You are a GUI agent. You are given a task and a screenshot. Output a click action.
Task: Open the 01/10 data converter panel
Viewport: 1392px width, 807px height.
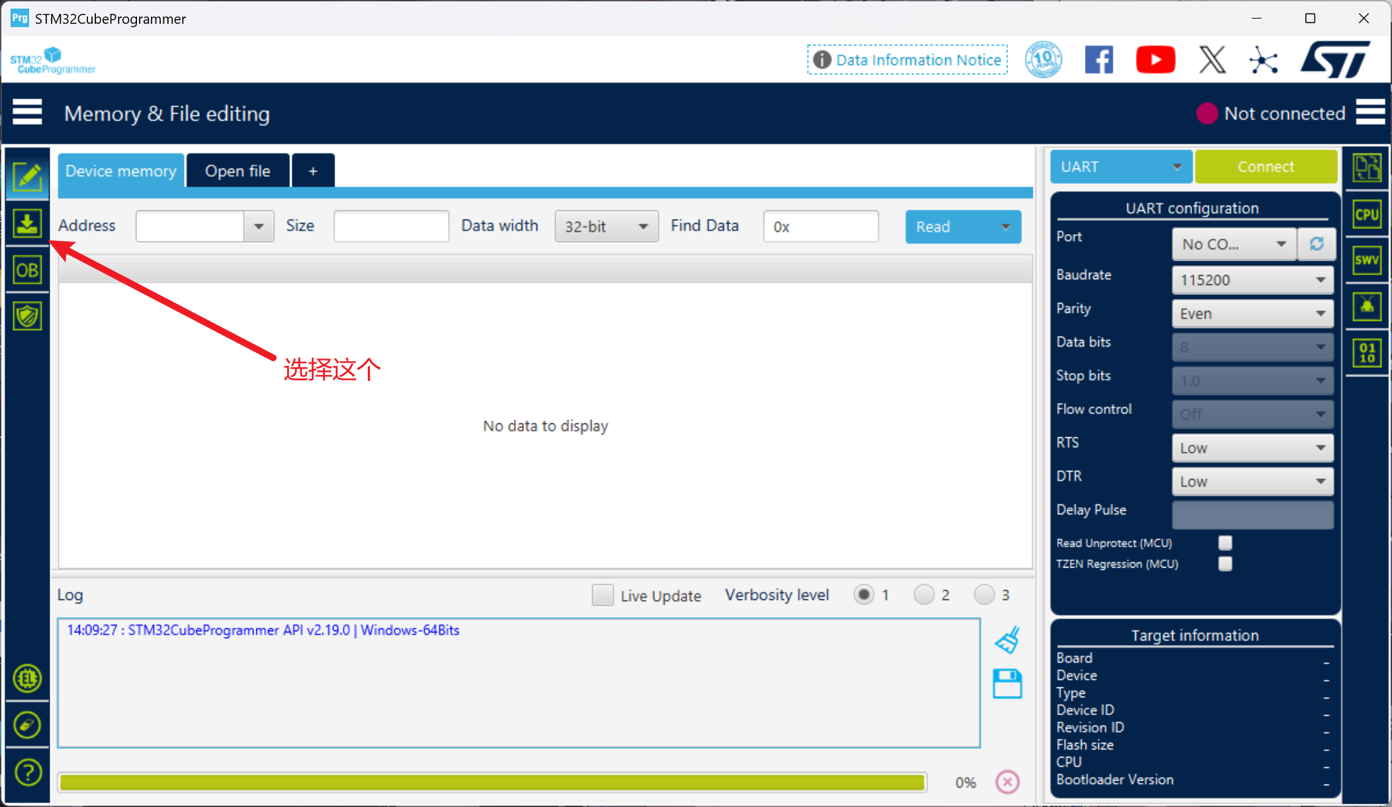pyautogui.click(x=1367, y=353)
